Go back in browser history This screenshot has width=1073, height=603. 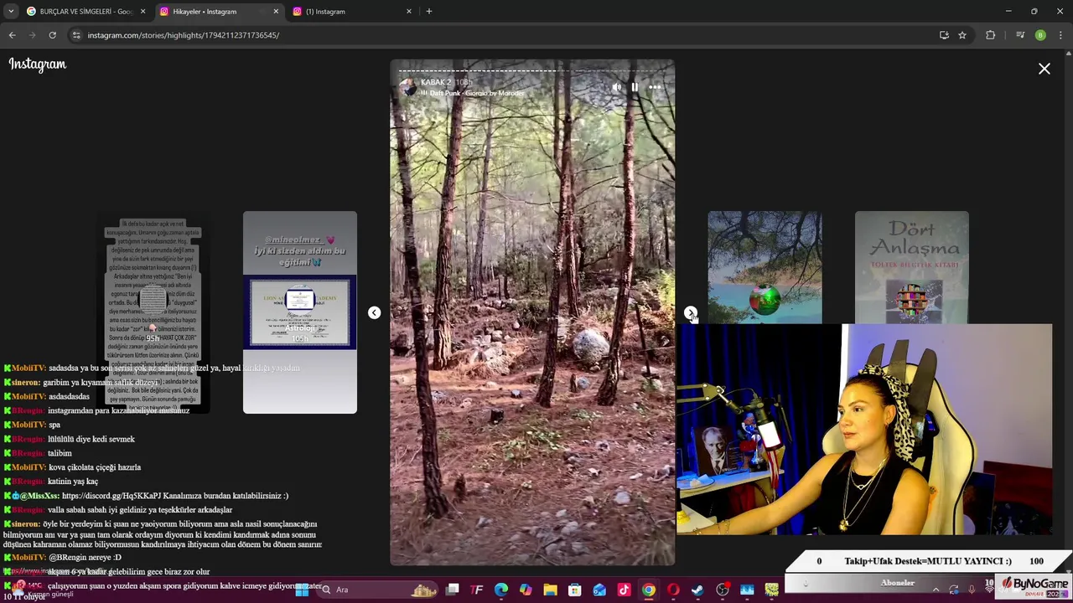coord(12,35)
